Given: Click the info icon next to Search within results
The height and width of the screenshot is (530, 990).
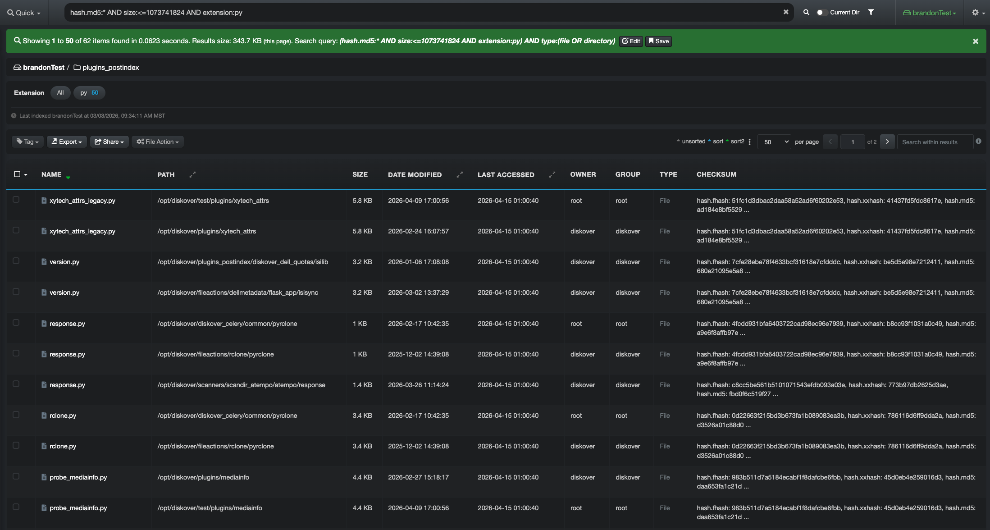Looking at the screenshot, I should click(978, 141).
